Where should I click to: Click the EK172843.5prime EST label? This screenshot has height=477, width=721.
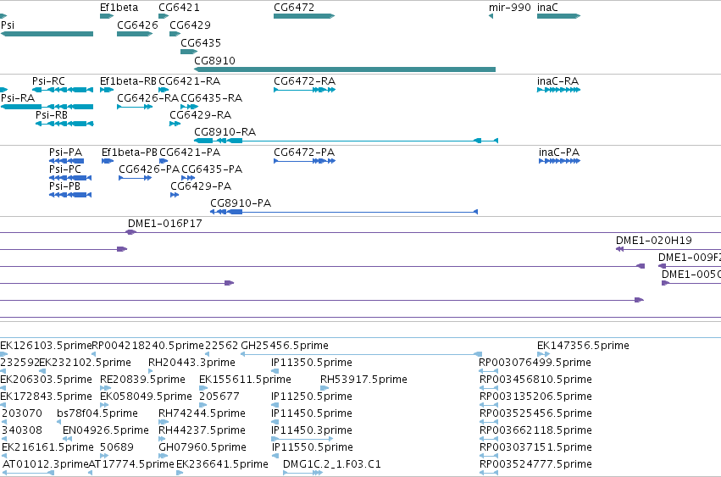46,397
